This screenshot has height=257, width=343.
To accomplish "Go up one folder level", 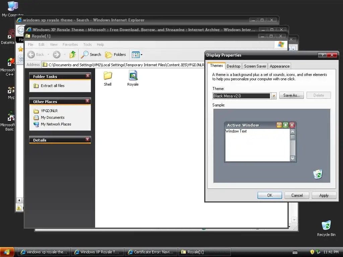I will pyautogui.click(x=73, y=55).
